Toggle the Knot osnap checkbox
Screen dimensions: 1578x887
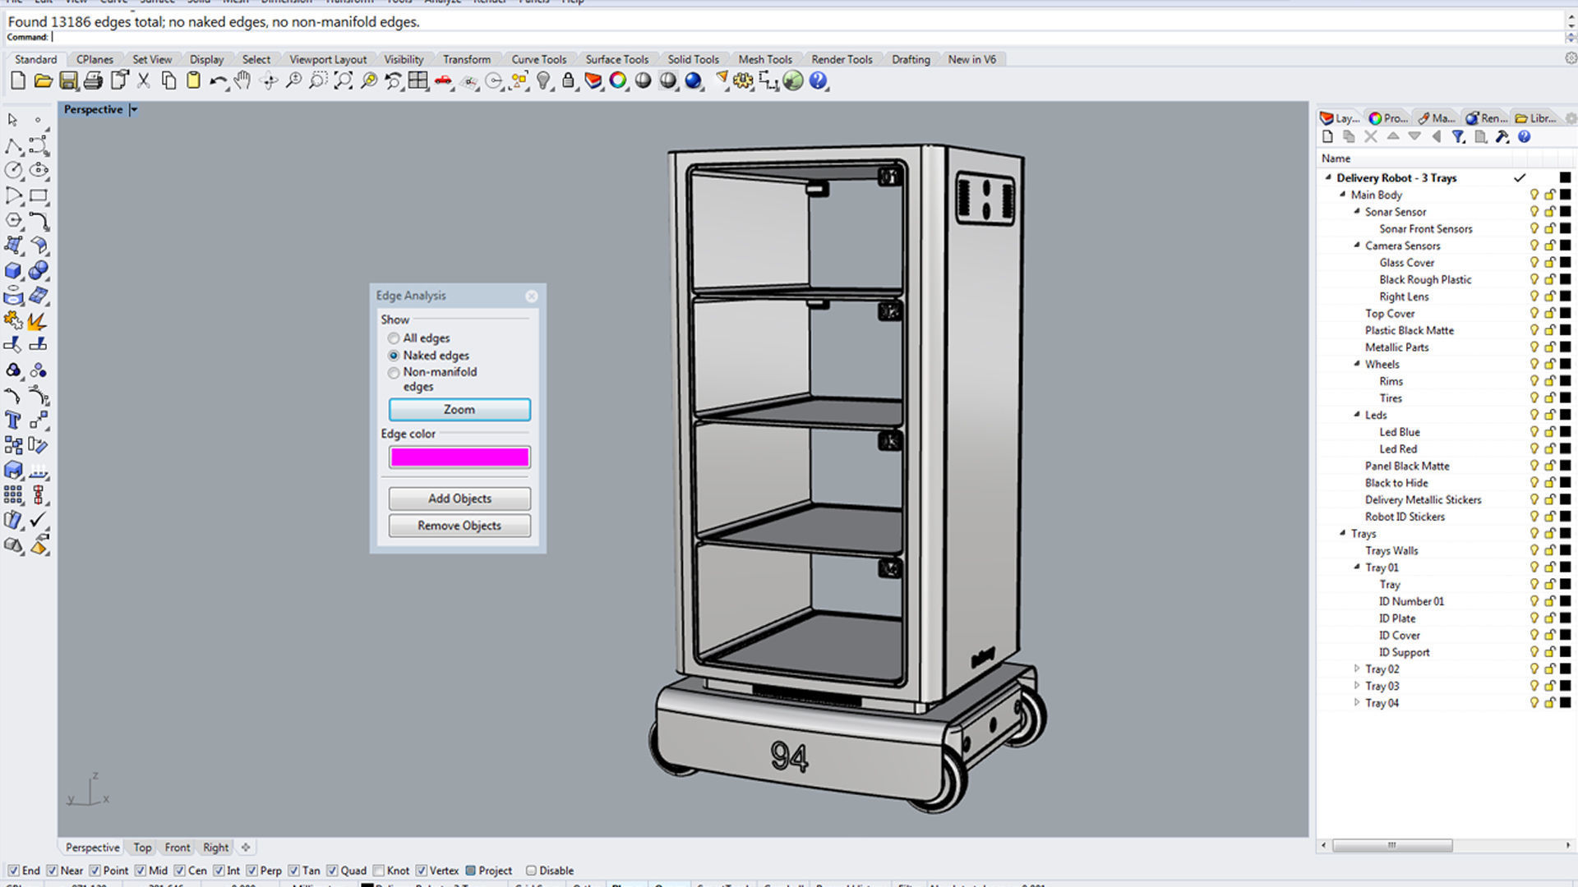(379, 871)
